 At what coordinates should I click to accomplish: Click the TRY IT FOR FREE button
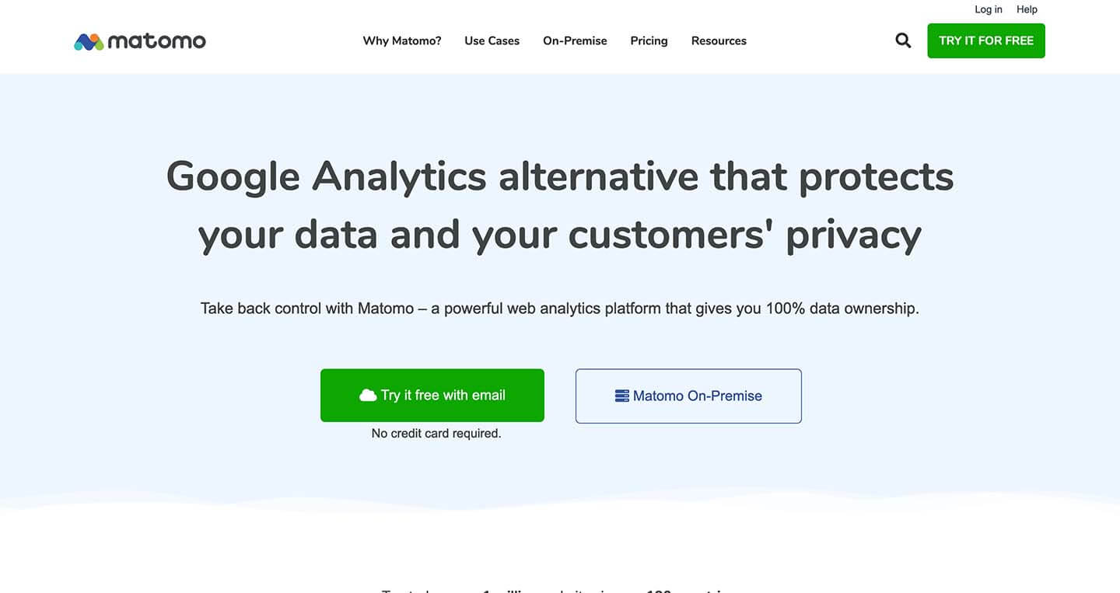tap(986, 40)
